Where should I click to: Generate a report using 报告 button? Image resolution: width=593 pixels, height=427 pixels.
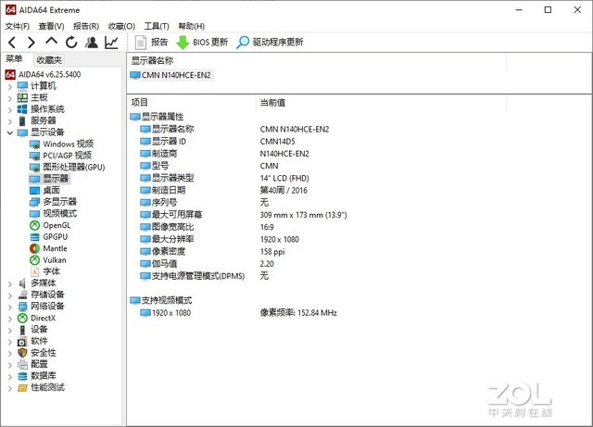(x=151, y=42)
